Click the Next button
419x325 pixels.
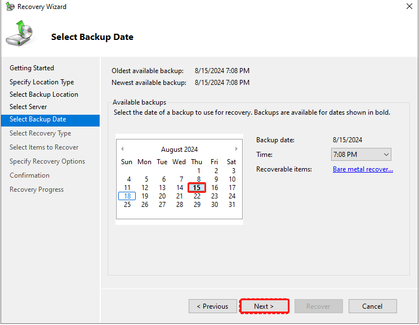(264, 306)
